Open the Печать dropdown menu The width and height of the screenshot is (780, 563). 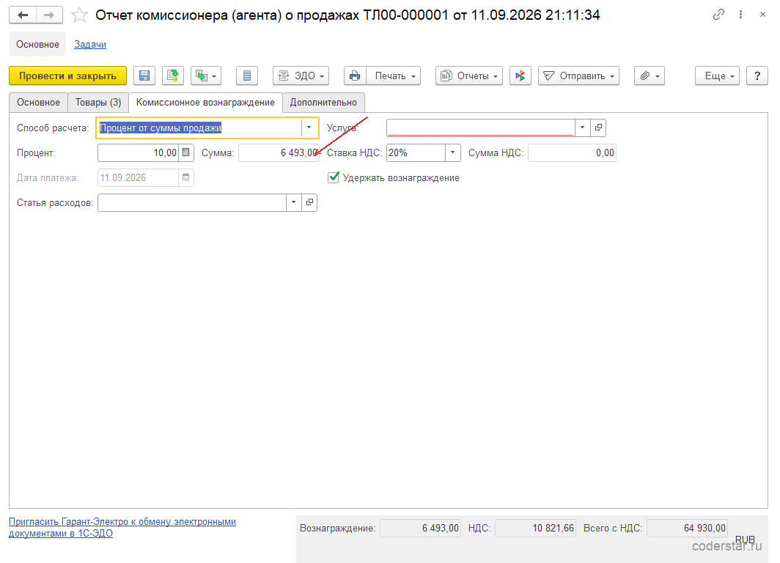pos(394,76)
